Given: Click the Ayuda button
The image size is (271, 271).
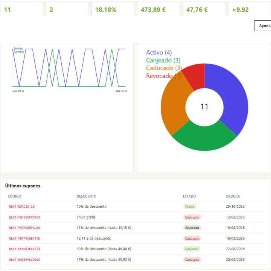Looking at the screenshot, I should 263,26.
